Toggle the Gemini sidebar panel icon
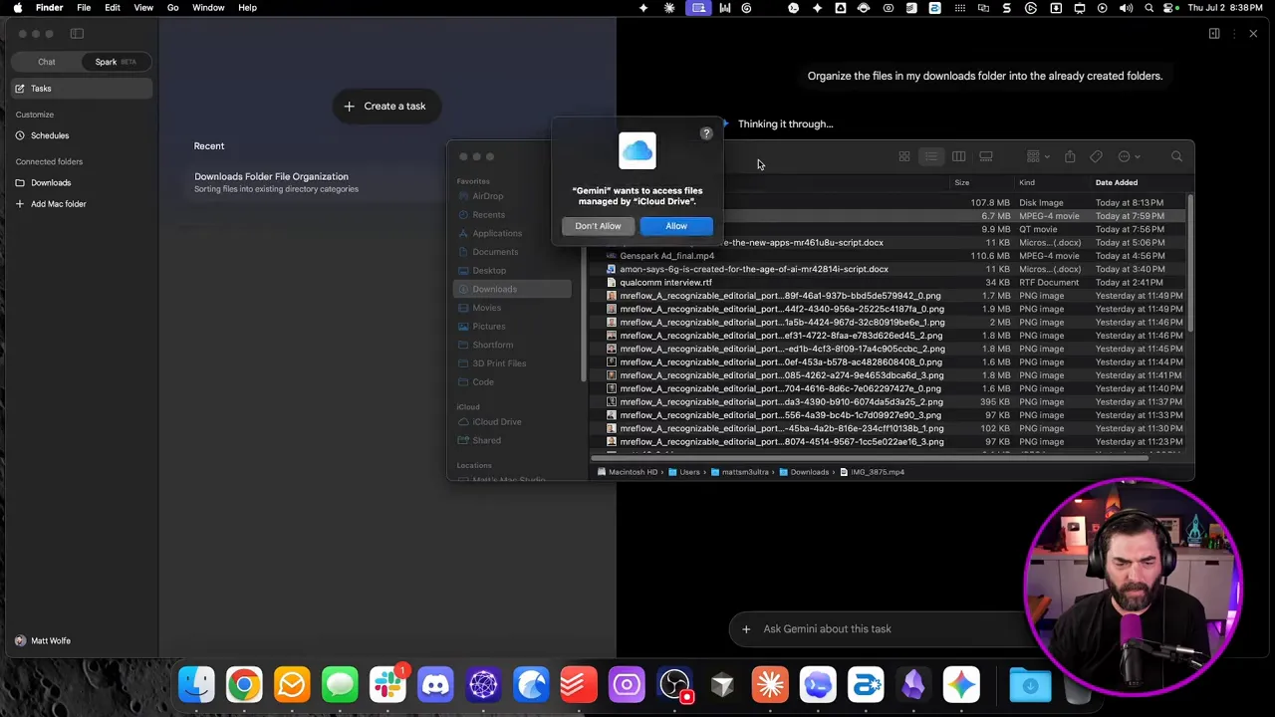The image size is (1275, 717). point(77,34)
